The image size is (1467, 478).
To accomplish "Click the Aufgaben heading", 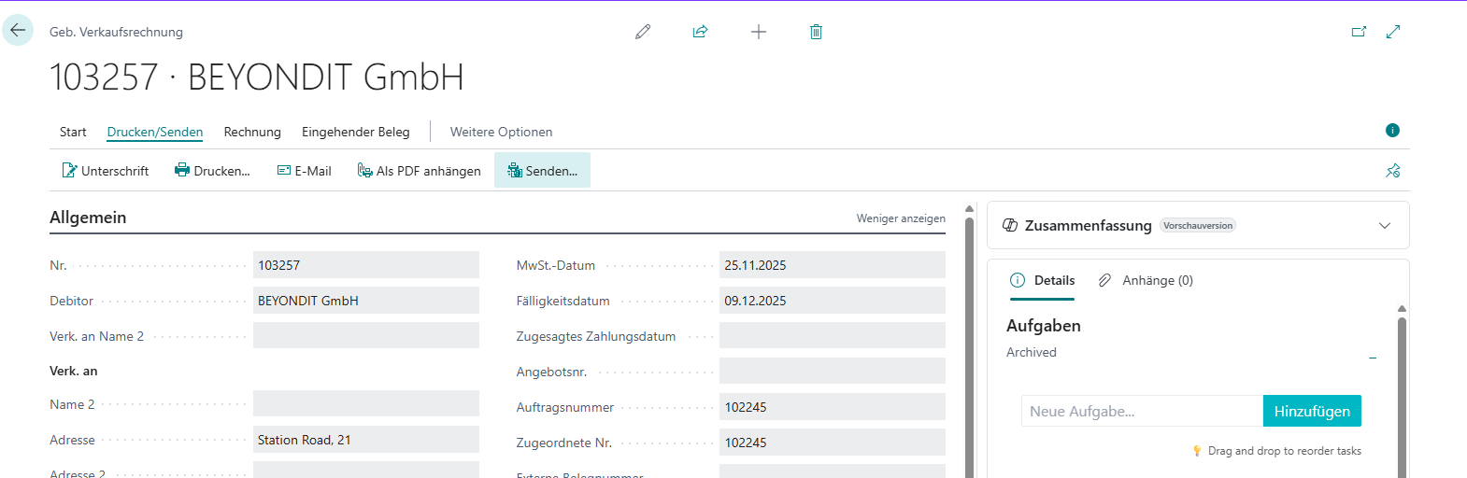I will (1044, 326).
